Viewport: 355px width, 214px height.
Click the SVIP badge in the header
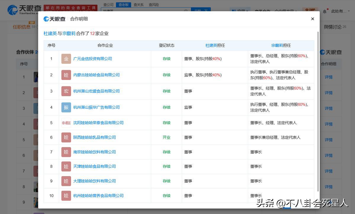point(310,10)
